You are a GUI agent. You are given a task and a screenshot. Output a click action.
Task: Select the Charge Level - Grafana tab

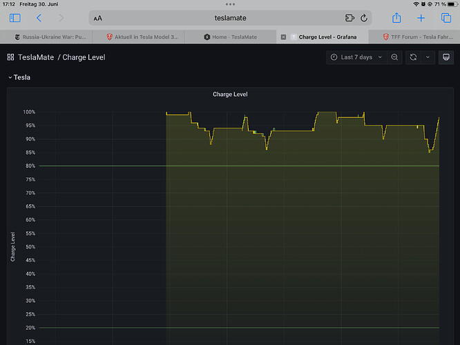pyautogui.click(x=323, y=37)
